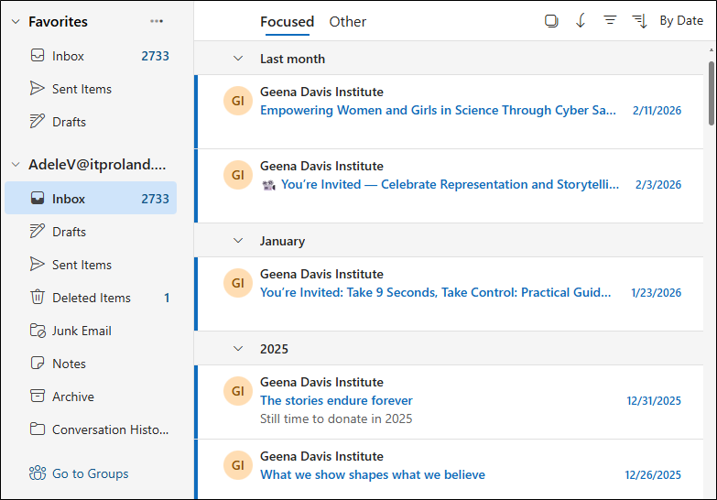This screenshot has height=500, width=717.
Task: Open Deleted Items folder
Action: (91, 298)
